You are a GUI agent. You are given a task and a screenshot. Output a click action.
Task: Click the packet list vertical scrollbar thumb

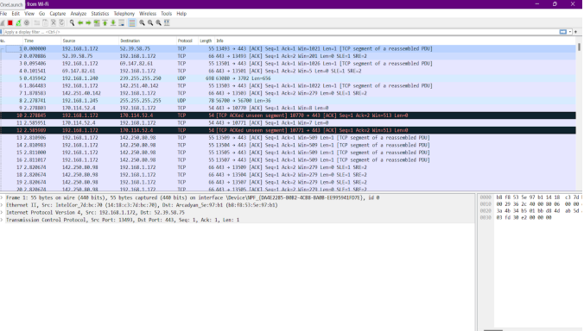tap(579, 47)
